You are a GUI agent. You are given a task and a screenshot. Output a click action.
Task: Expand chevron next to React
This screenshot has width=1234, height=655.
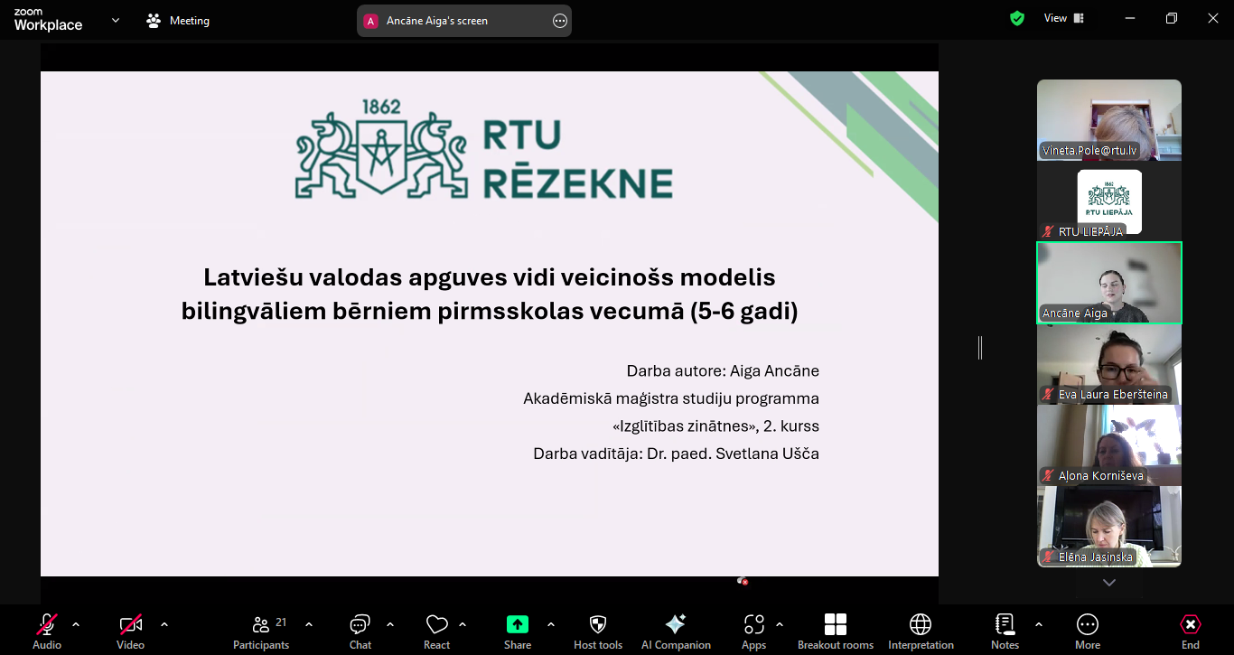463,624
